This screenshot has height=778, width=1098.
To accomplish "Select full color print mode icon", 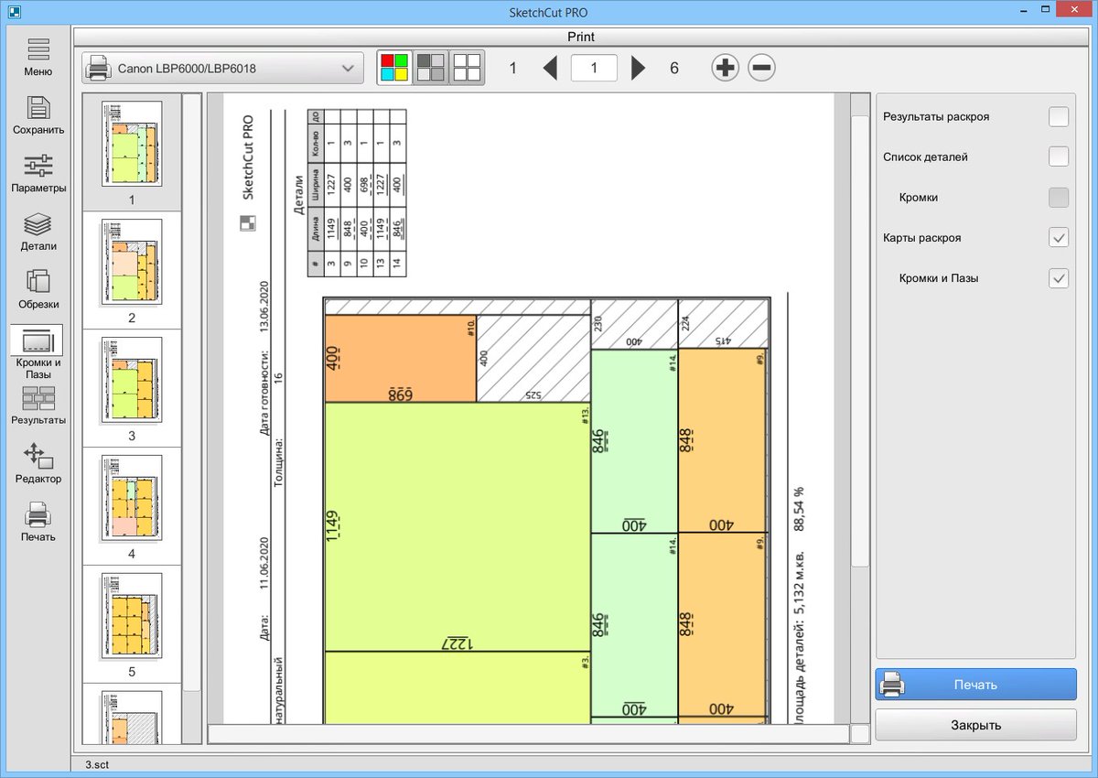I will point(394,68).
